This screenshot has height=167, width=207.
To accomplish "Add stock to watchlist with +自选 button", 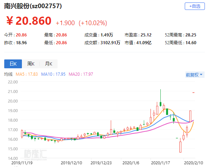I will pos(195,6).
